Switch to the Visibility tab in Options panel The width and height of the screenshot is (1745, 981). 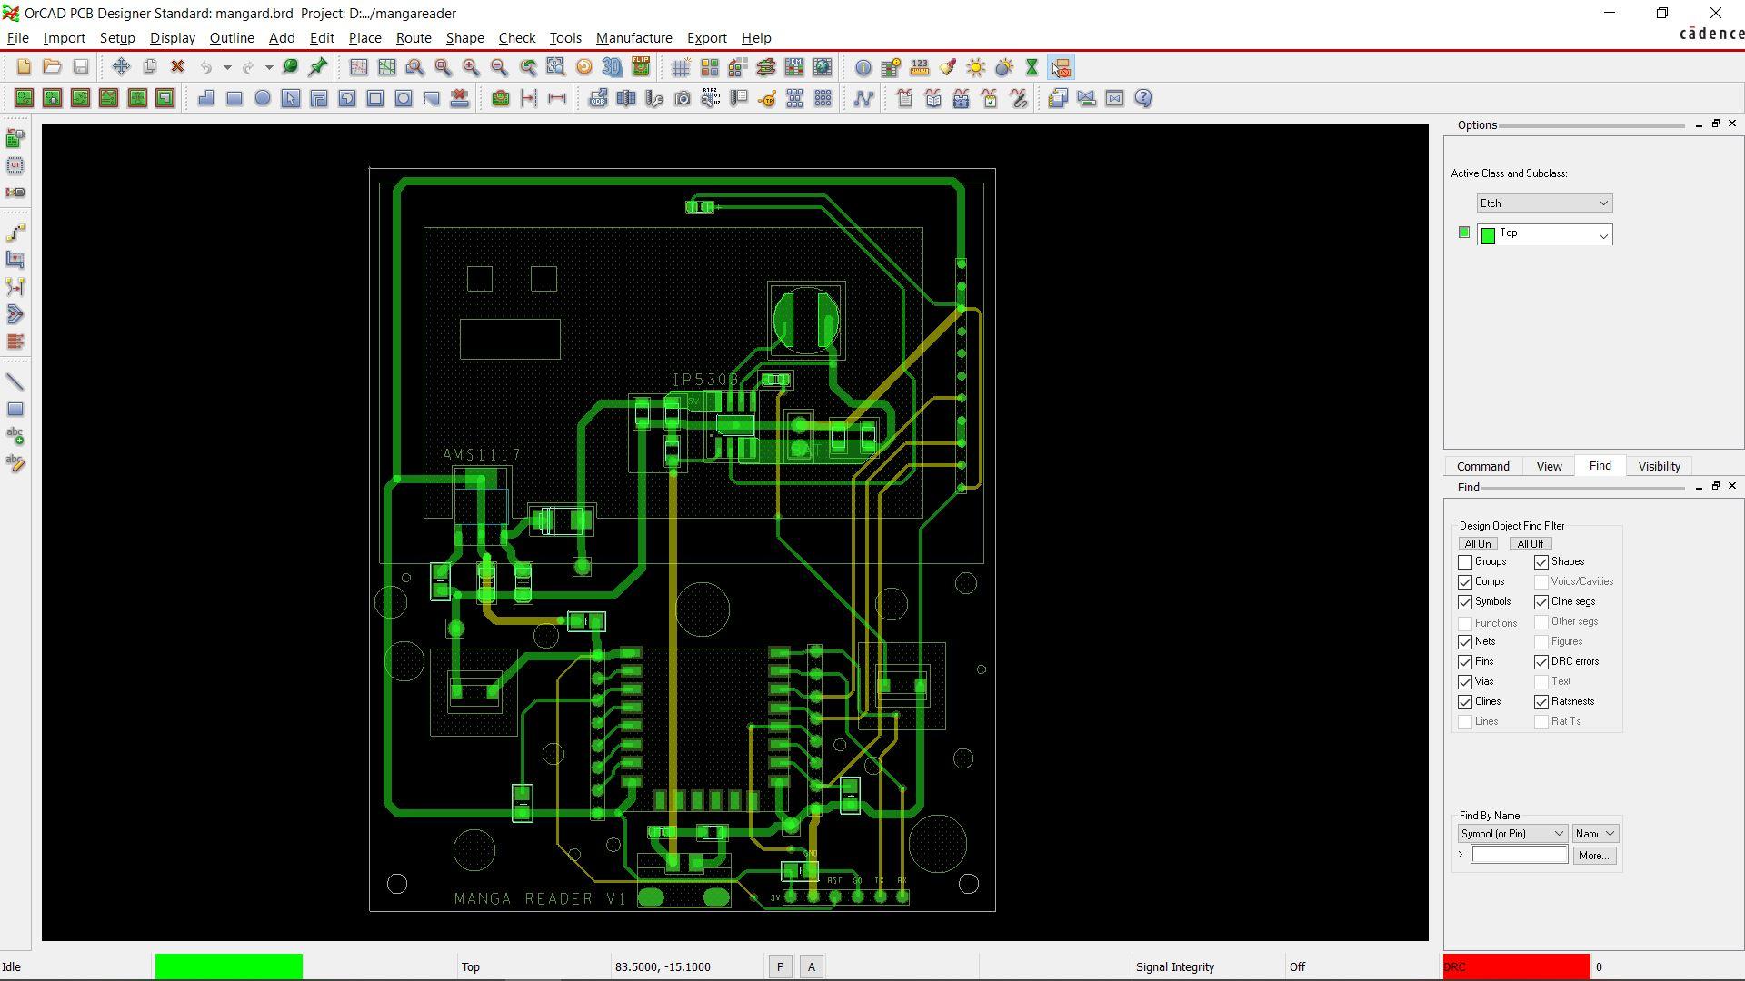tap(1659, 466)
